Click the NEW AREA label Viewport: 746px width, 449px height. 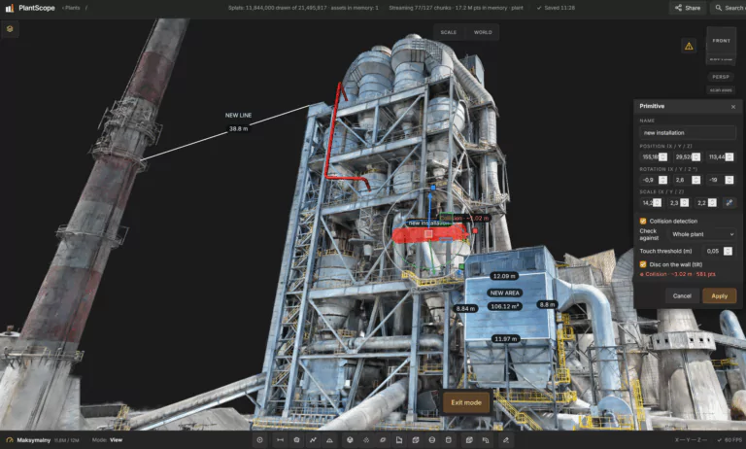point(504,294)
